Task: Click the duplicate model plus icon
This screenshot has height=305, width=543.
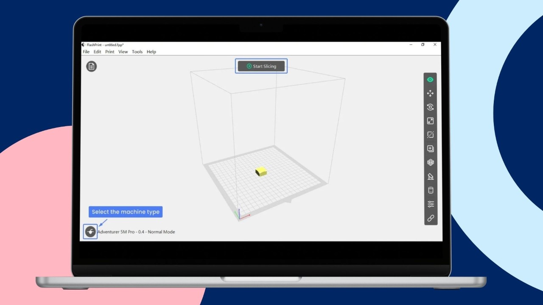Action: 430,149
